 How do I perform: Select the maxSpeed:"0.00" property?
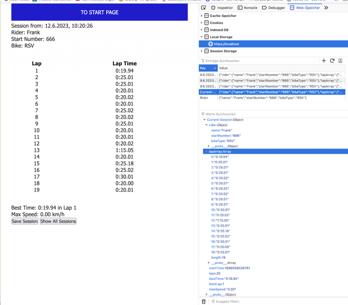point(222,289)
